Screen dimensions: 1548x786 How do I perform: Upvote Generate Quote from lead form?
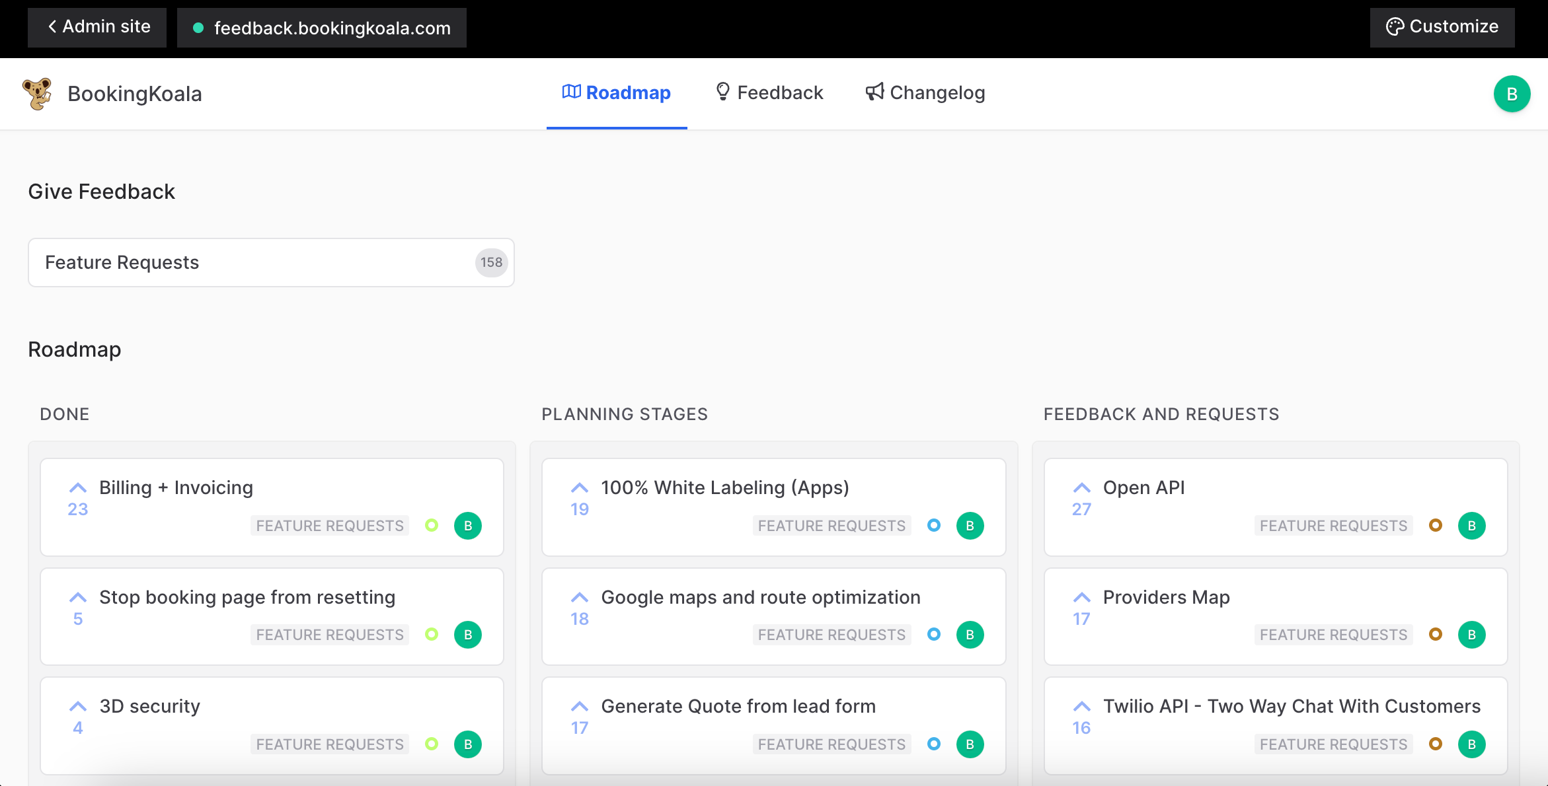[580, 707]
